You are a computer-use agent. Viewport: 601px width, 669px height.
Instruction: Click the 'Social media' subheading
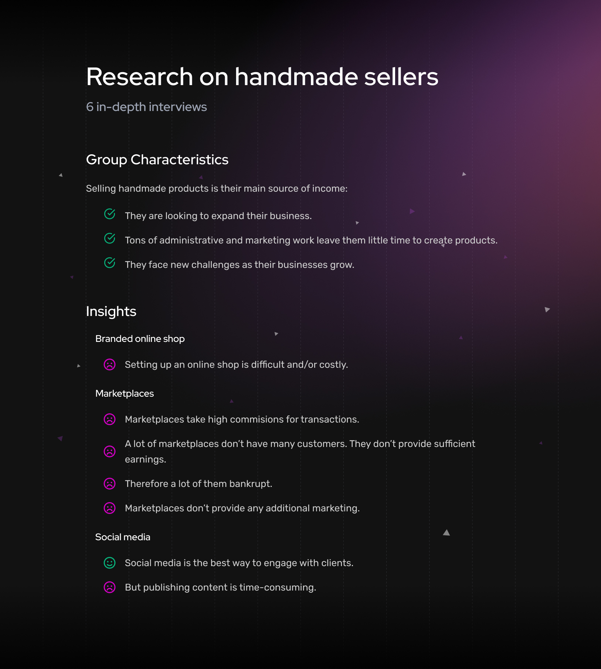(x=123, y=537)
